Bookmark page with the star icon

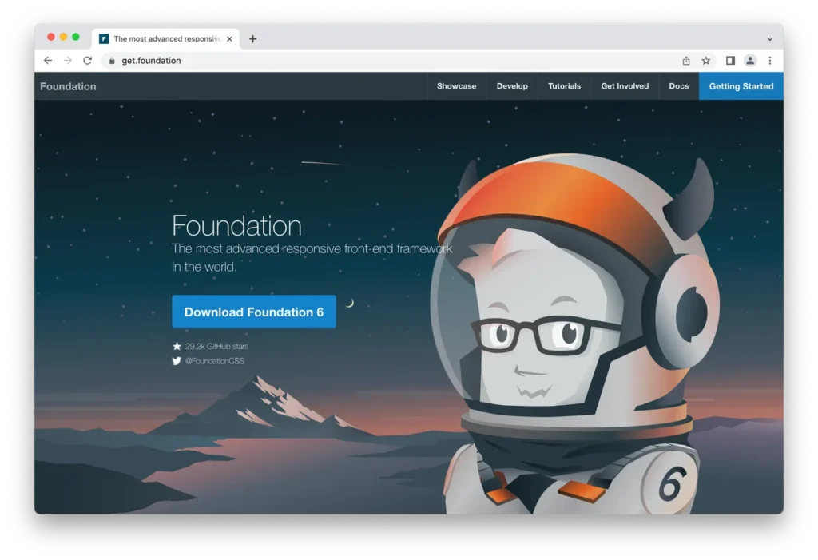[x=706, y=61]
